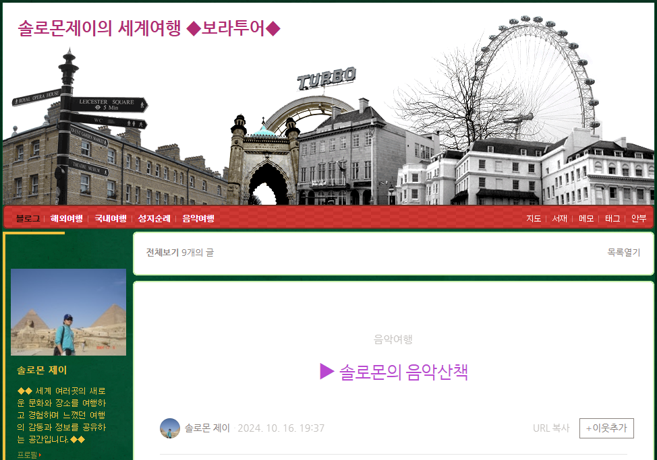Click the 음악여행 category label above the post title
The height and width of the screenshot is (460, 657).
(x=393, y=339)
